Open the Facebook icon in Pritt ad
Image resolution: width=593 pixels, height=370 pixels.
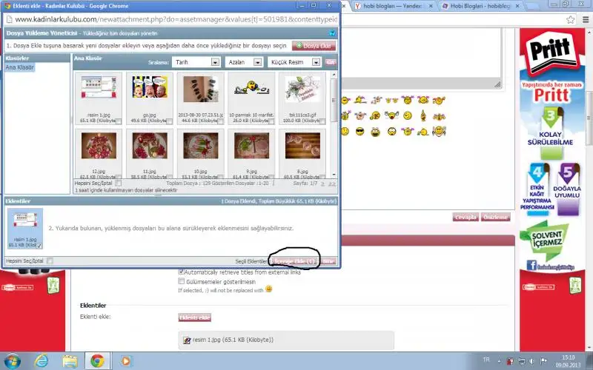point(531,266)
